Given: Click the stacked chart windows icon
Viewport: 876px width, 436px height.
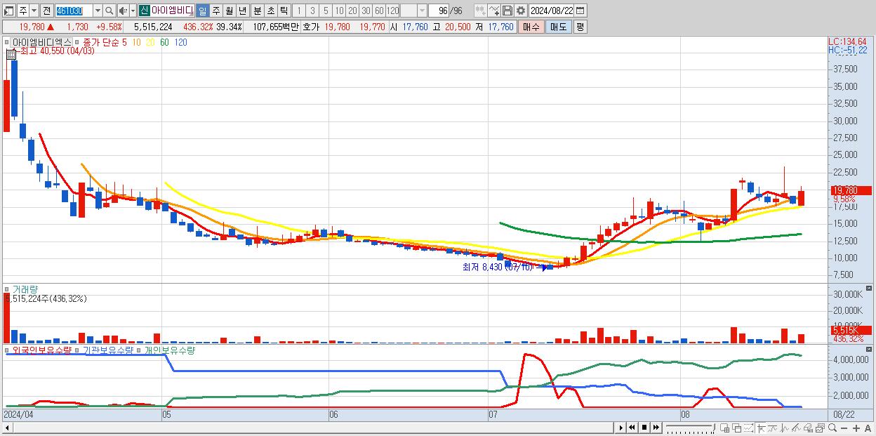Looking at the screenshot, I should pyautogui.click(x=820, y=428).
